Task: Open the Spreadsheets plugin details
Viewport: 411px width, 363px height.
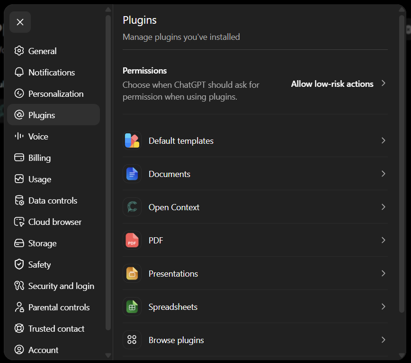Action: (255, 307)
